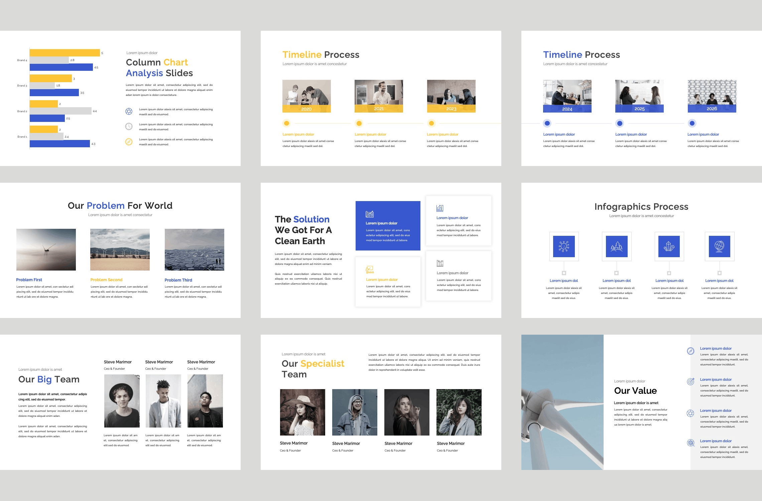Click the compass icon on Our Value slide
The width and height of the screenshot is (762, 501).
(690, 351)
